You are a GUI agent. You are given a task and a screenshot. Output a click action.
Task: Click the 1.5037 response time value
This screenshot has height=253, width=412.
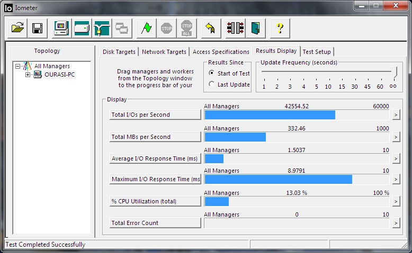(297, 150)
